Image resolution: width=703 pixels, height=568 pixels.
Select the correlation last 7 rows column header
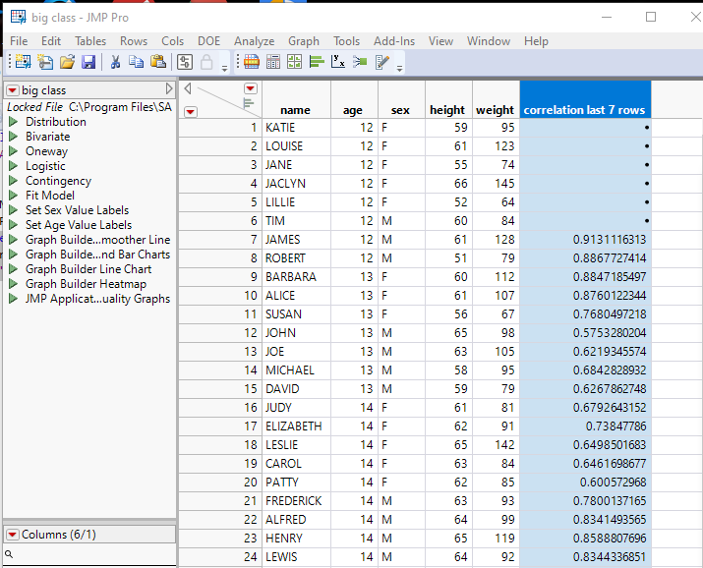point(584,110)
